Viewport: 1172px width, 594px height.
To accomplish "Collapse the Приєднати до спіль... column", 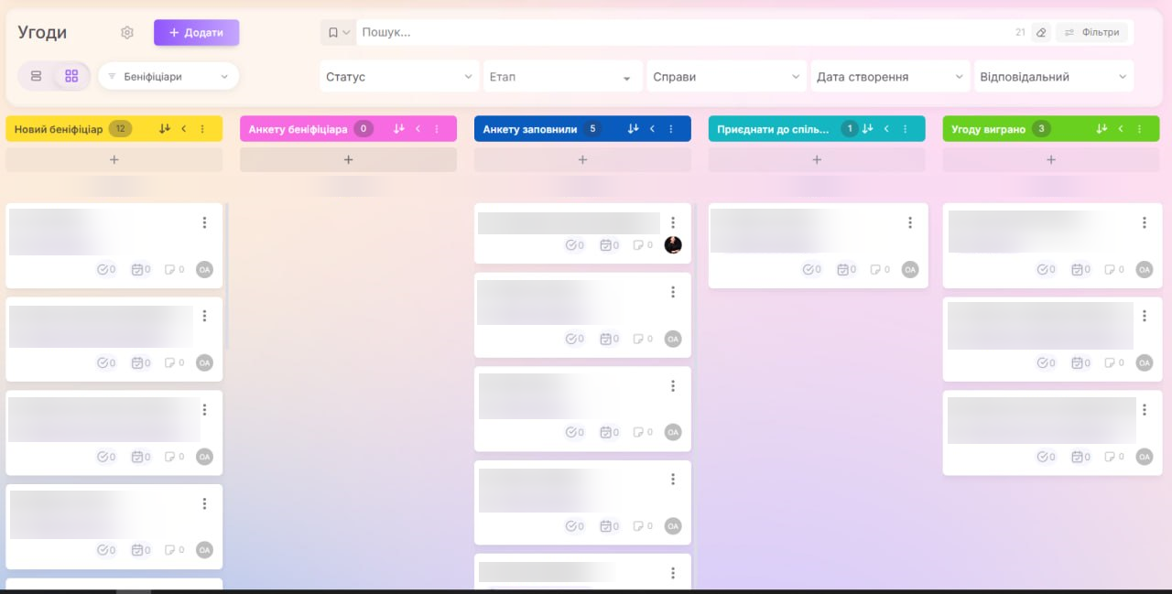I will pyautogui.click(x=887, y=129).
